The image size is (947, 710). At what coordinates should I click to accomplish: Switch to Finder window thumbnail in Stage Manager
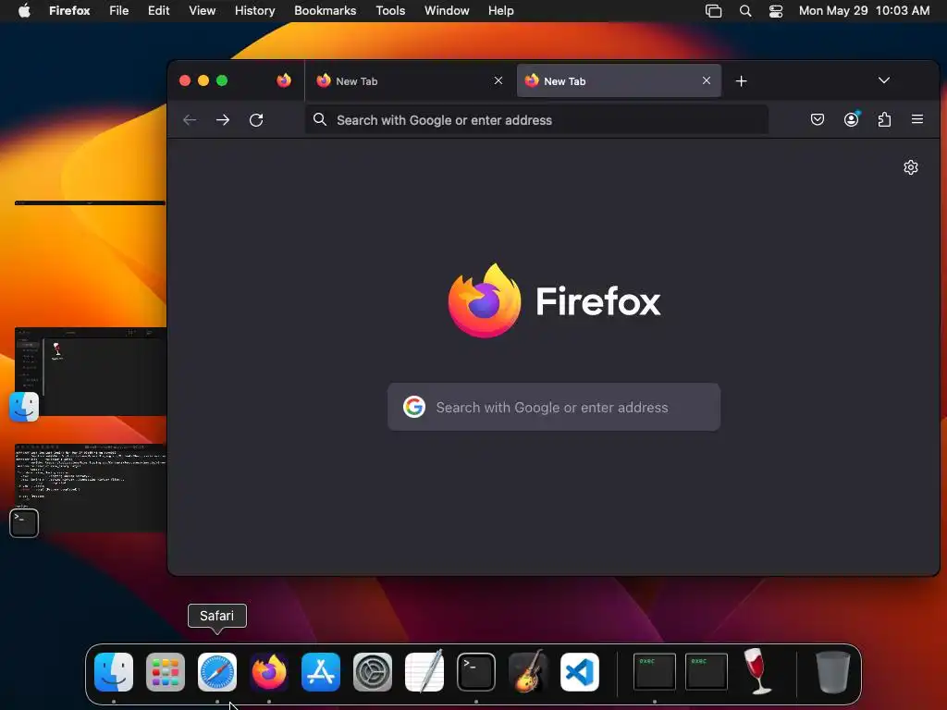pos(91,372)
